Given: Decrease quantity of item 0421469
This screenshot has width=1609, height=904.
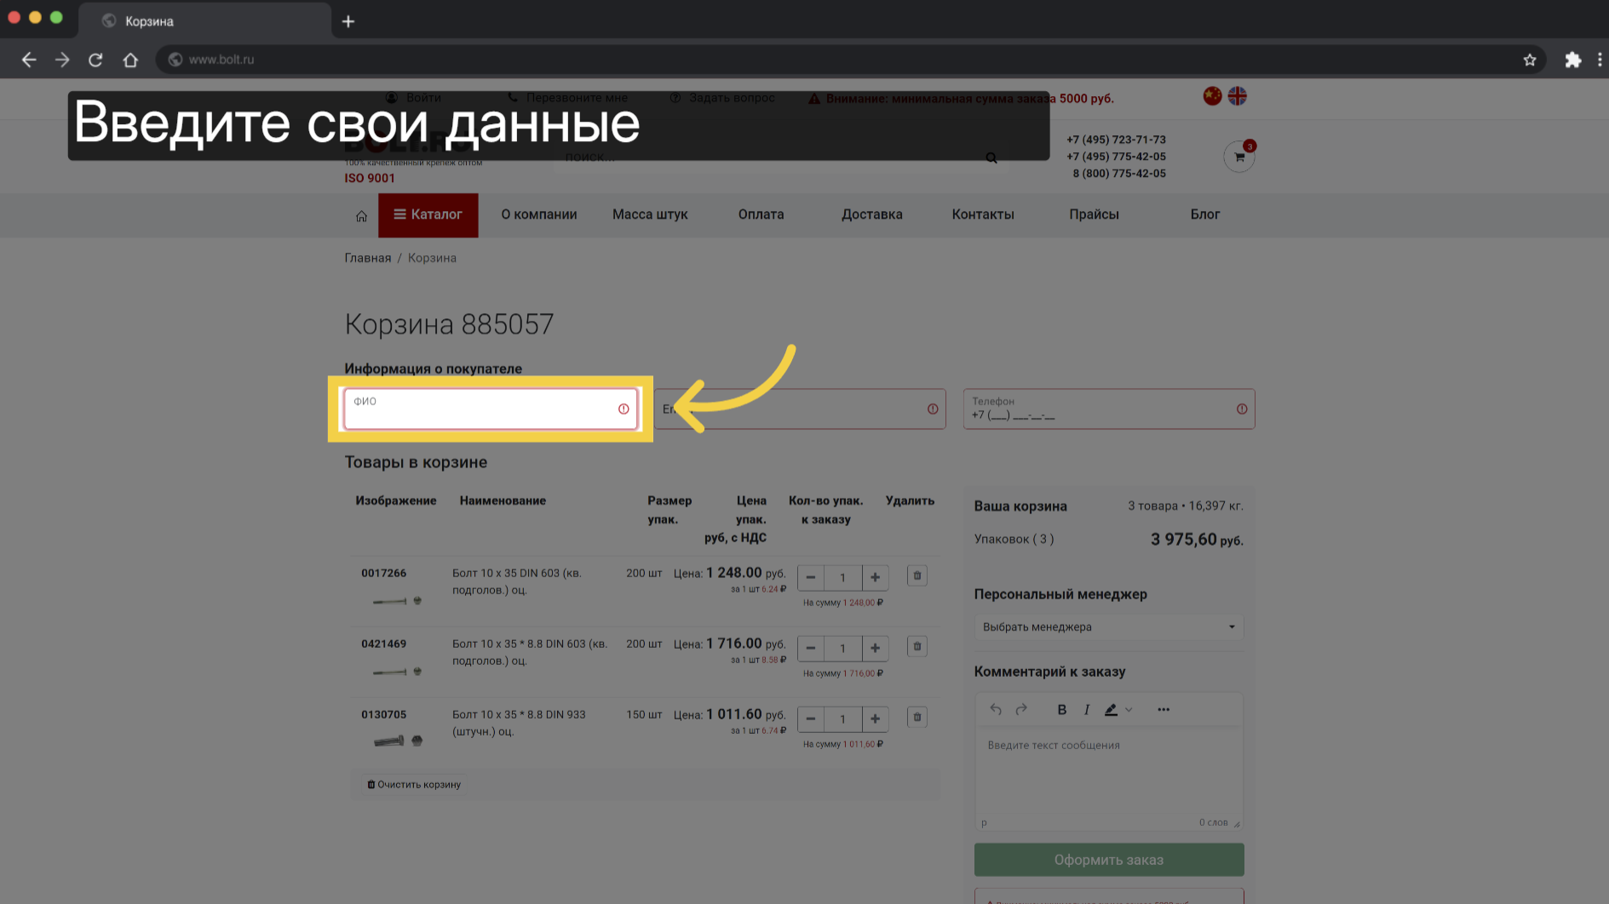Looking at the screenshot, I should tap(811, 648).
